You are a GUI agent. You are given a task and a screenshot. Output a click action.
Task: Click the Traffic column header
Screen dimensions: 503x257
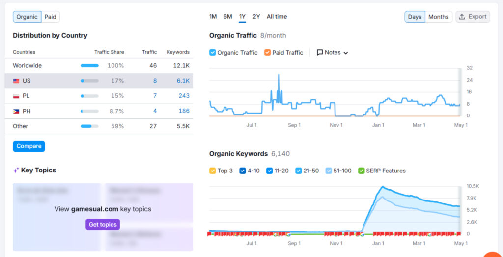149,52
